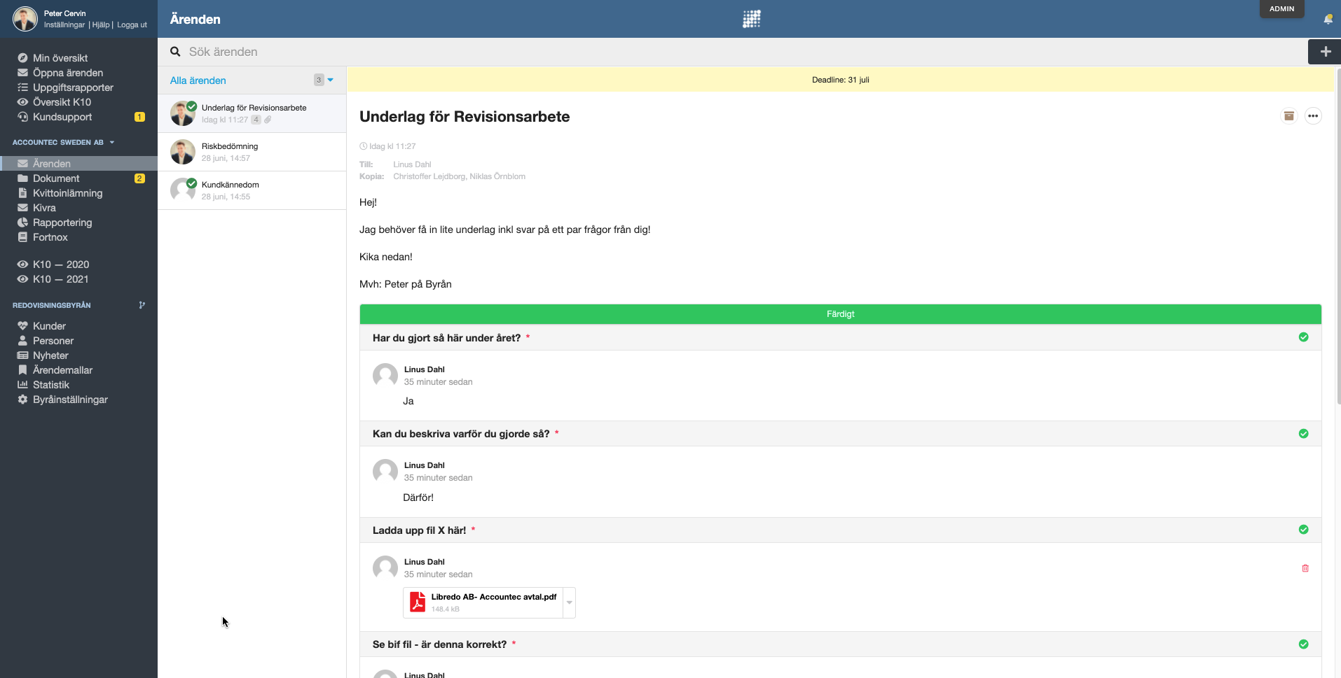
Task: Click the Logga ut link
Action: click(132, 24)
